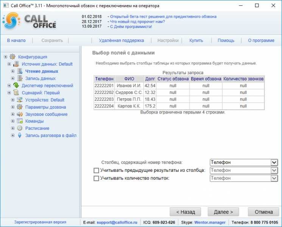Expand the Параметры дозвона node
The height and width of the screenshot is (227, 282).
pyautogui.click(x=13, y=107)
